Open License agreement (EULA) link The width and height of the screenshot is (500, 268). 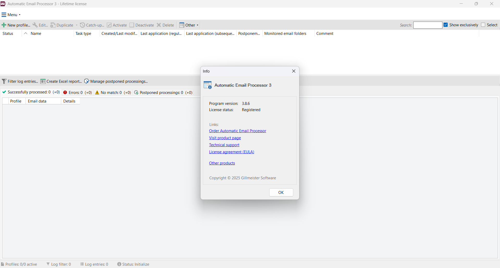[x=232, y=152]
